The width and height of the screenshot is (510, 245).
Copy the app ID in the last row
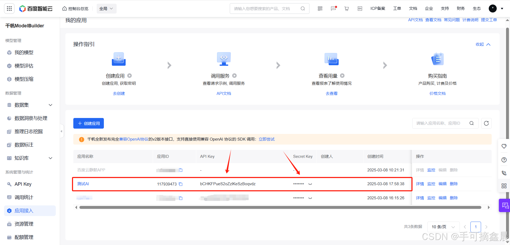[181, 198]
